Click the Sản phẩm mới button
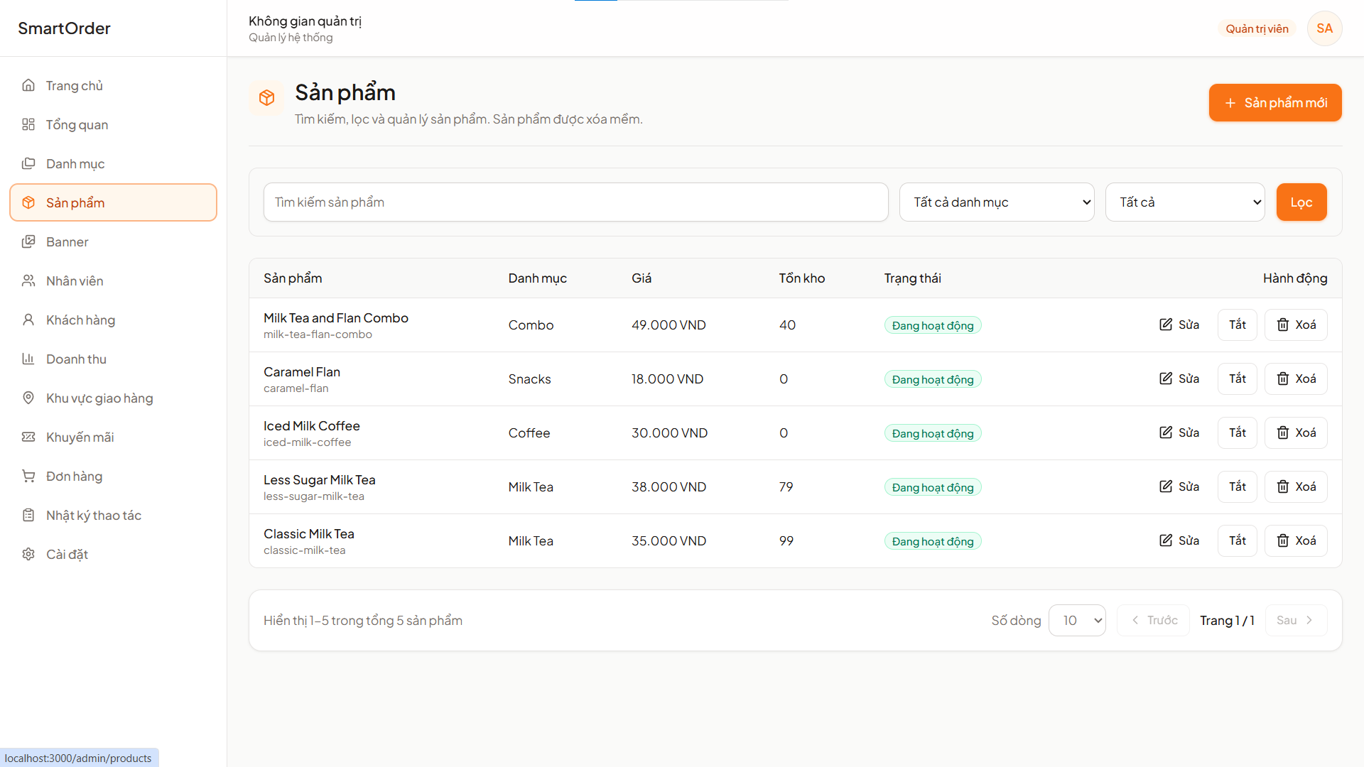Screen dimensions: 1364x767 [x=1275, y=103]
